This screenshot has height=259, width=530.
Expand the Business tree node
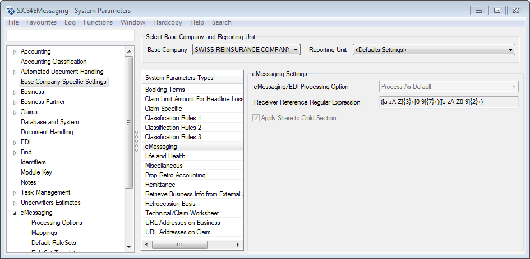tap(15, 92)
